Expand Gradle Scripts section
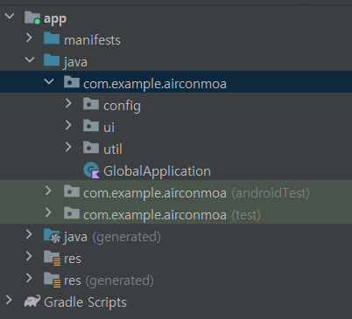Image resolution: width=352 pixels, height=319 pixels. (9, 300)
